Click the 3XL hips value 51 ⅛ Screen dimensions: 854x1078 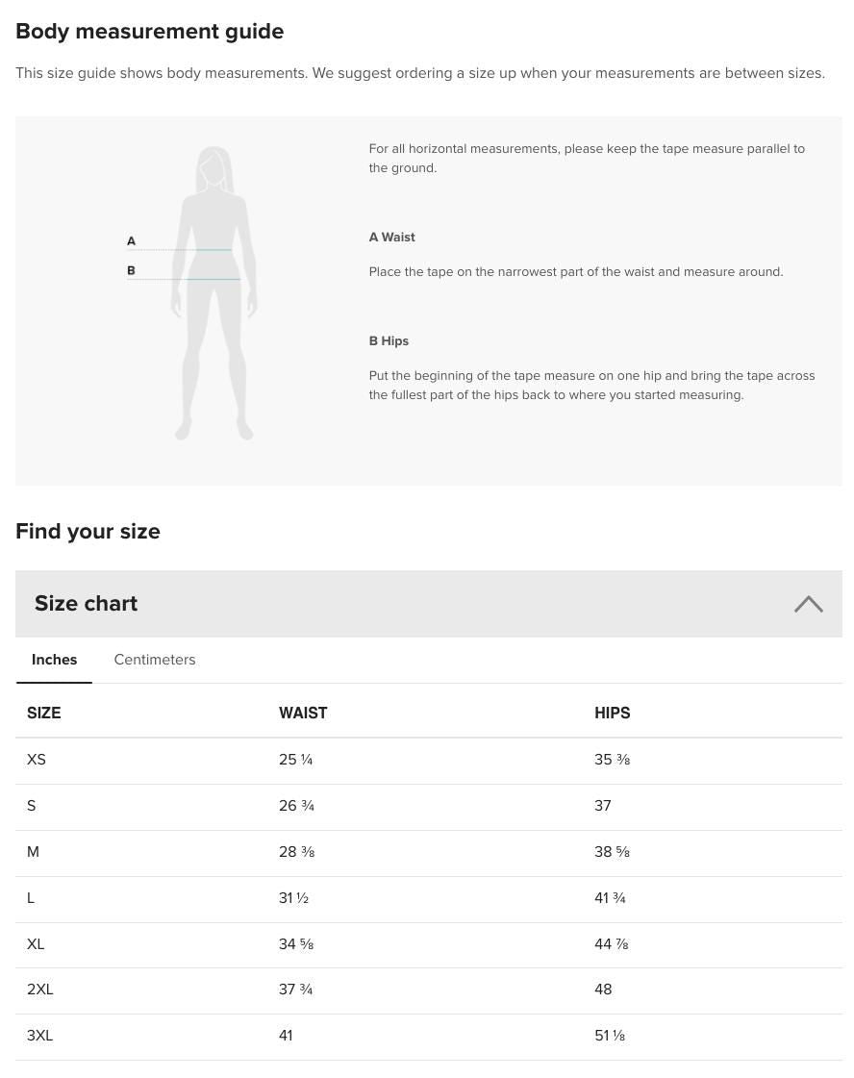[x=610, y=1036]
